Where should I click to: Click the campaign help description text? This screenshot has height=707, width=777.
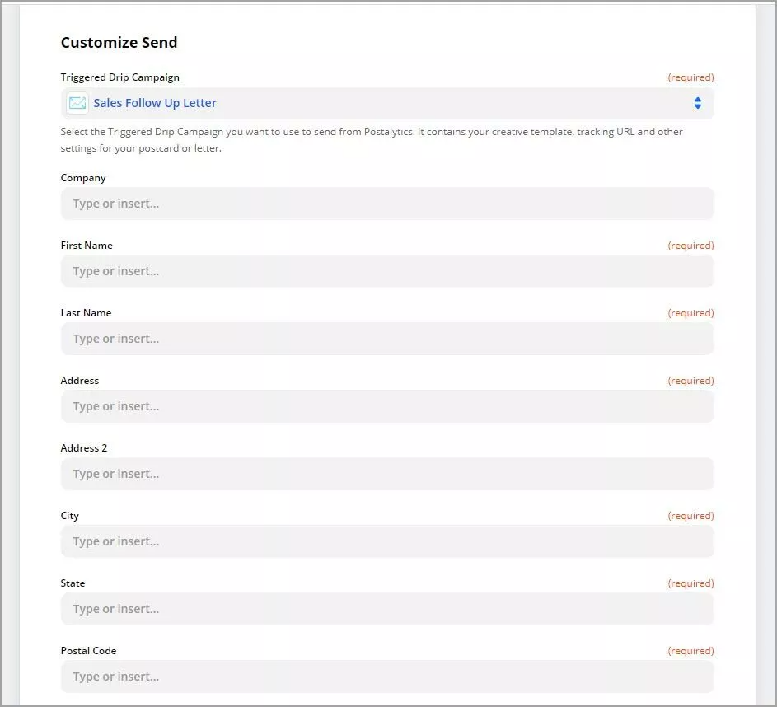[x=372, y=140]
